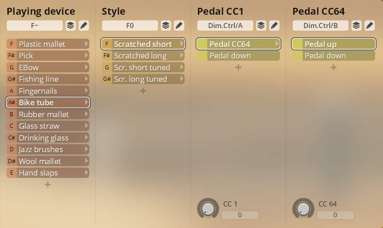Click the CC 1 value field
Image resolution: width=383 pixels, height=228 pixels.
click(x=240, y=215)
